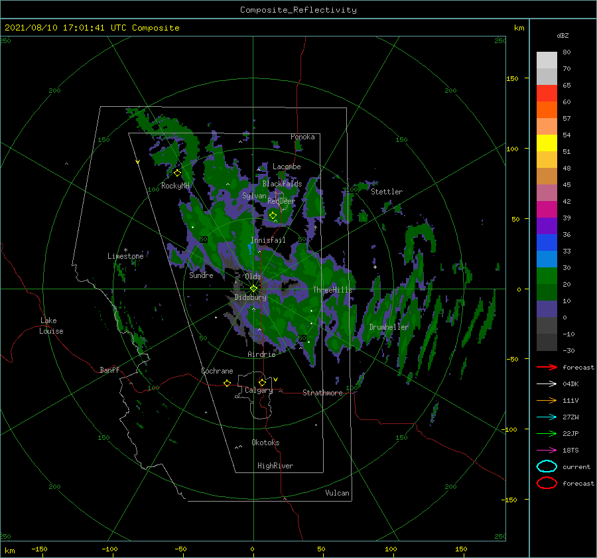This screenshot has width=597, height=558.
Task: Select the yellow diamond marker below RedDeer
Action: point(273,216)
